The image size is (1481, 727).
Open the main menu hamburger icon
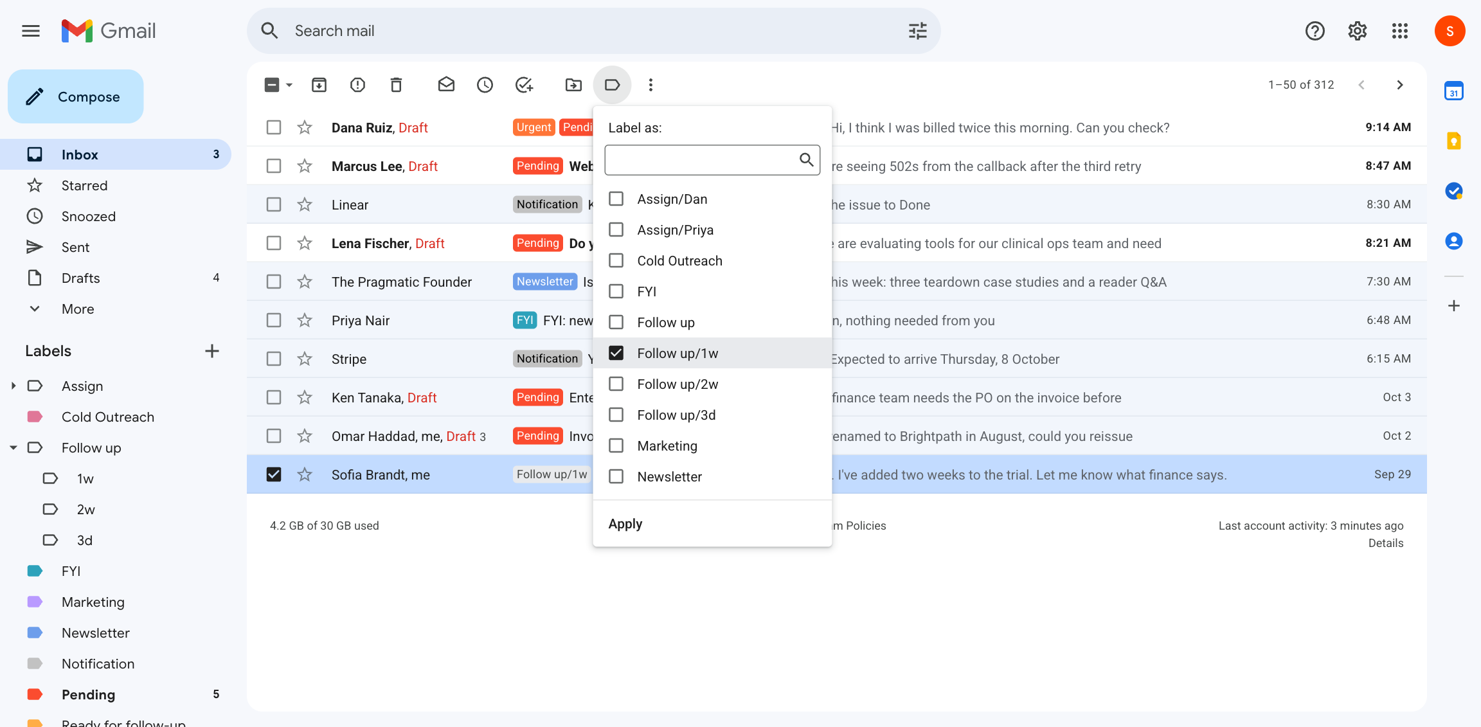tap(31, 31)
